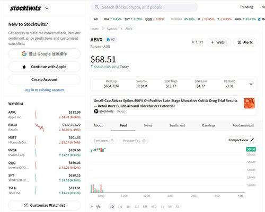265x212 pixels.
Task: Click the search magnifier icon
Action: pos(96,7)
